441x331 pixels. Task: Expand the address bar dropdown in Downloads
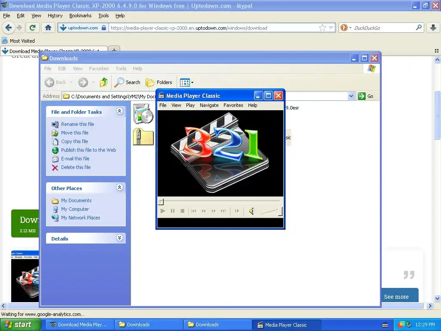[351, 96]
